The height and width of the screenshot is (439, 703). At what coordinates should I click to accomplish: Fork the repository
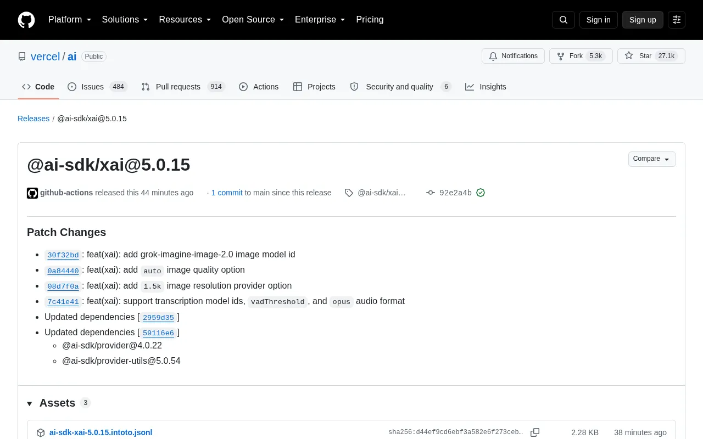tap(581, 56)
